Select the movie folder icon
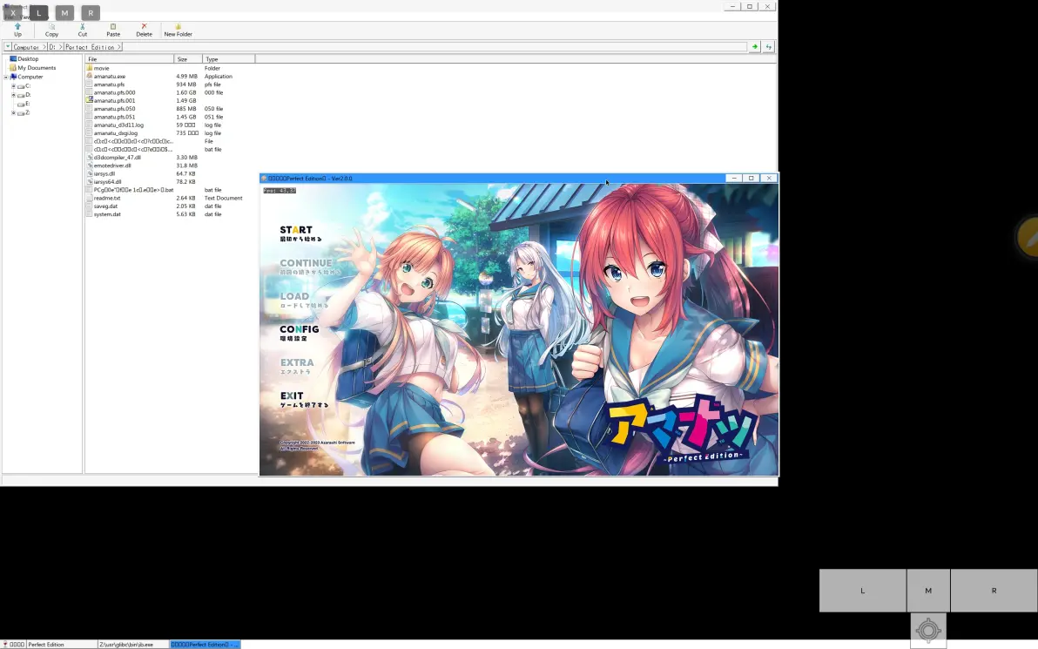The image size is (1038, 649). click(90, 68)
